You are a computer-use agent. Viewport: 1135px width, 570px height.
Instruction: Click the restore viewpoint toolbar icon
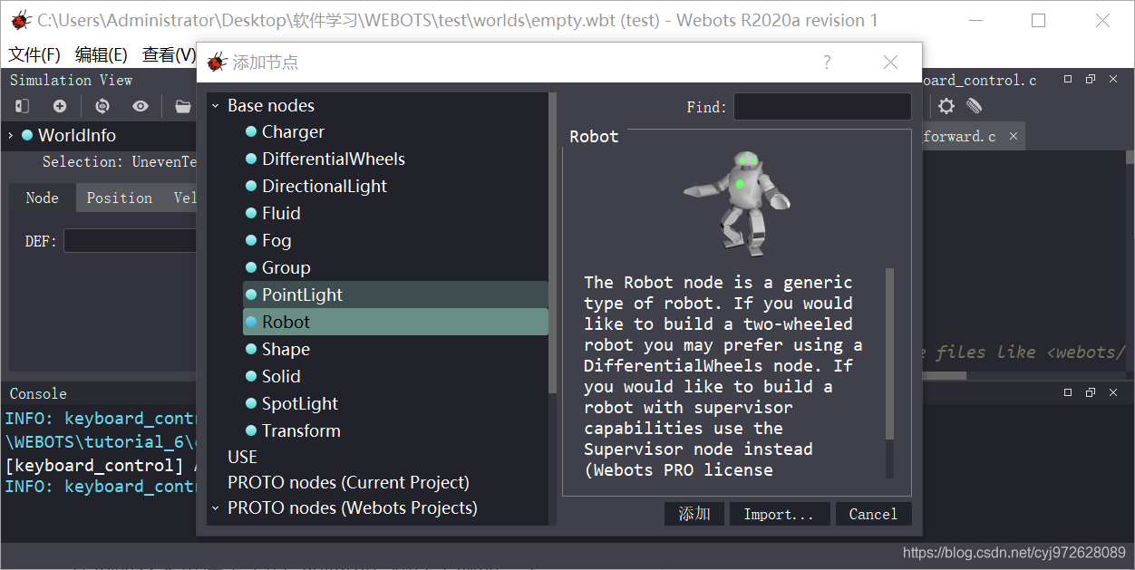(x=102, y=106)
